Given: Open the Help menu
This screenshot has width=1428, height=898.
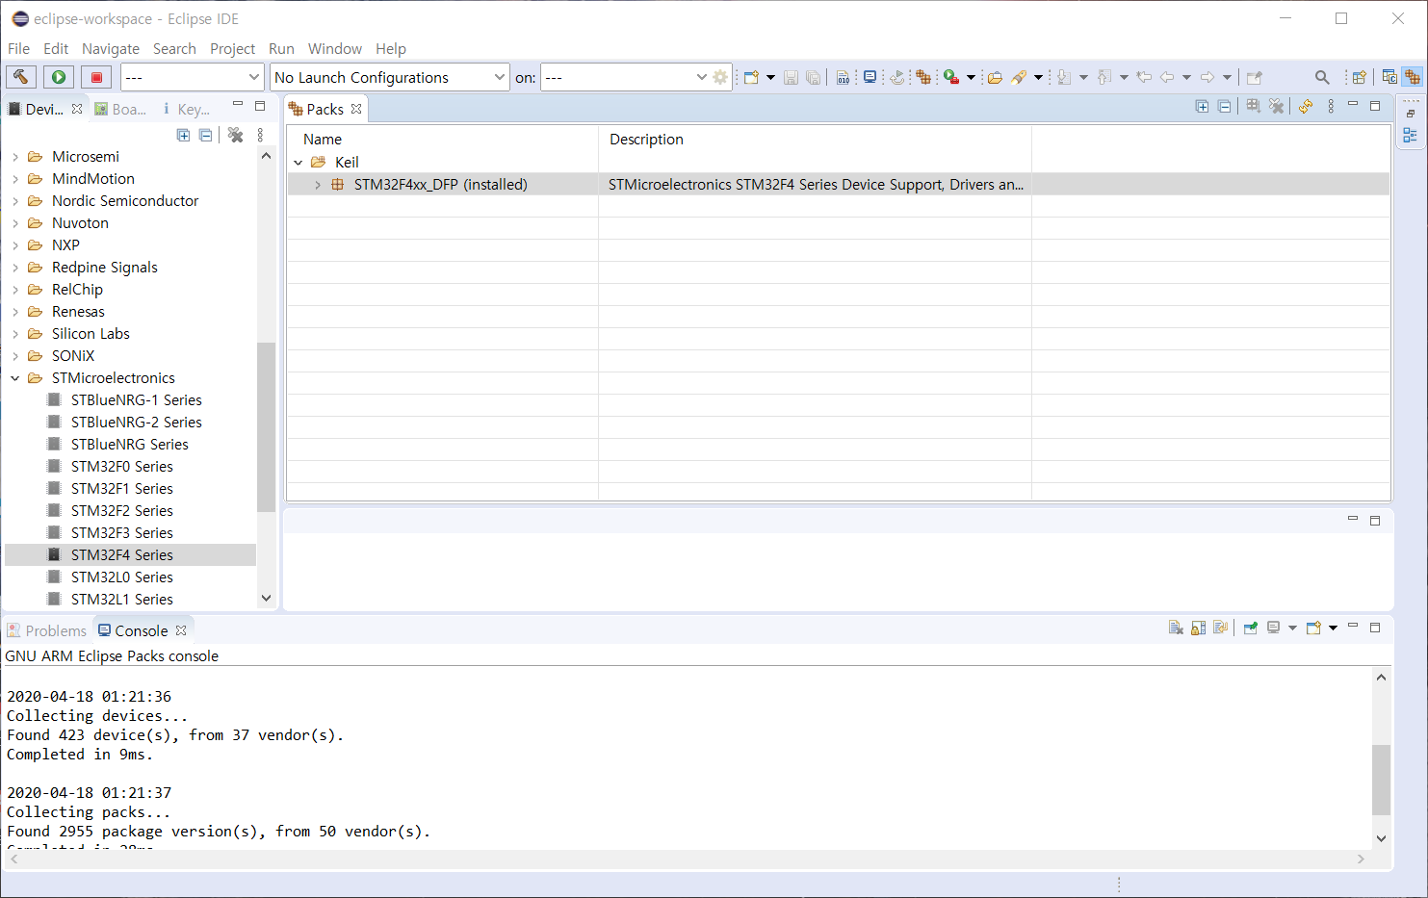Looking at the screenshot, I should (391, 48).
